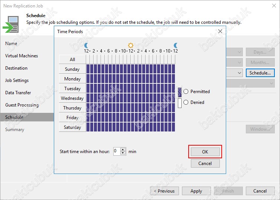Image resolution: width=280 pixels, height=200 pixels.
Task: Select the Tuesday row header
Action: pos(72,88)
